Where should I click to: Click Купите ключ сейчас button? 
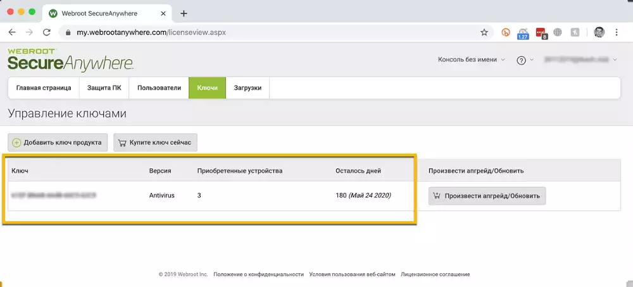(x=155, y=143)
